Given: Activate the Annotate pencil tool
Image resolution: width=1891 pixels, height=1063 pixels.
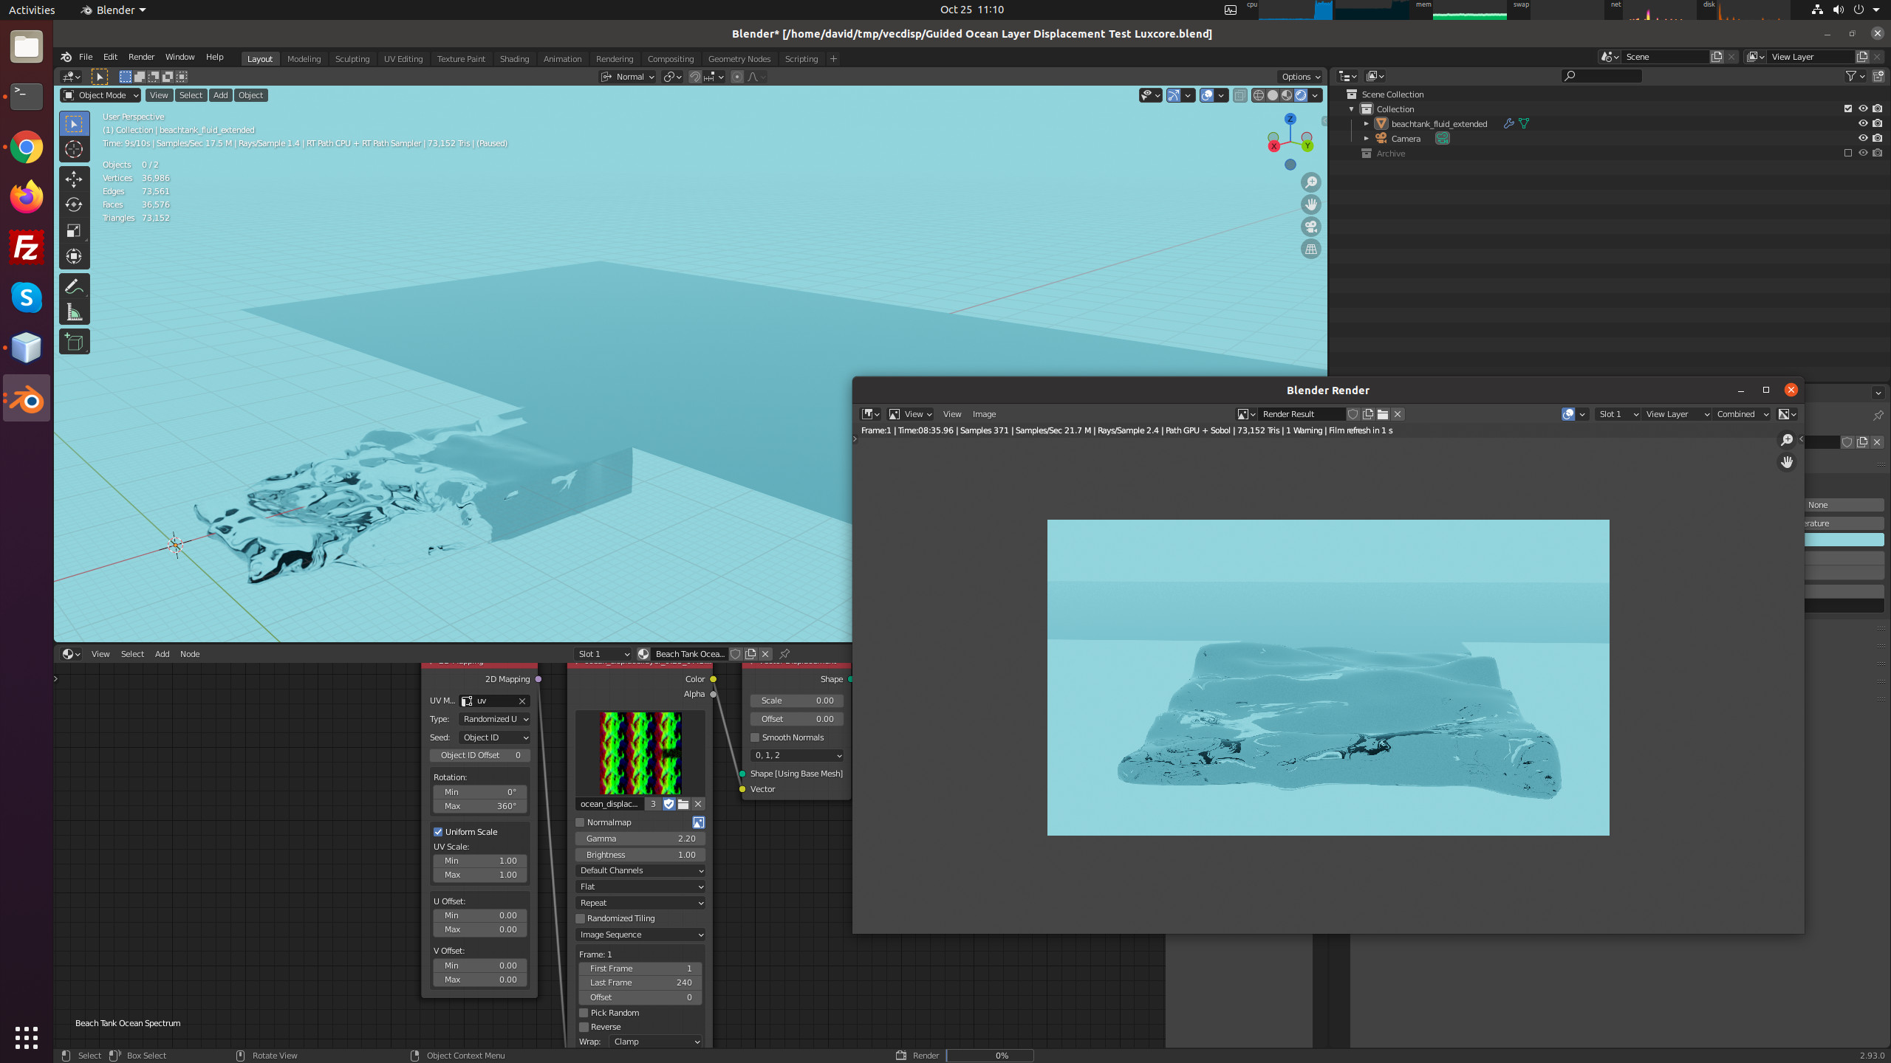Looking at the screenshot, I should [x=74, y=286].
